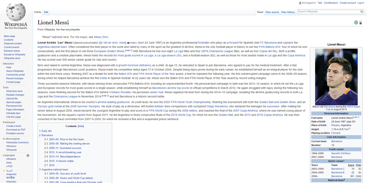367x183 pixels.
Task: Click Cite this page link
Action: [13, 117]
